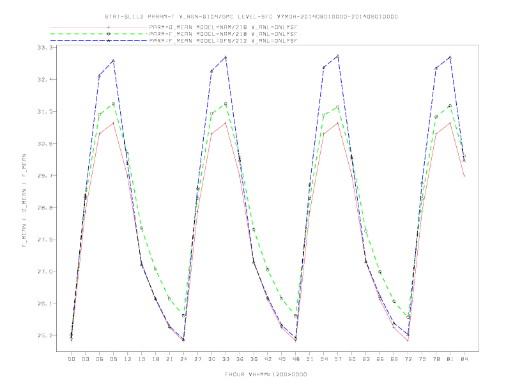This screenshot has height=391, width=506.
Task: Click x-axis tick label 09
Action: click(113, 359)
